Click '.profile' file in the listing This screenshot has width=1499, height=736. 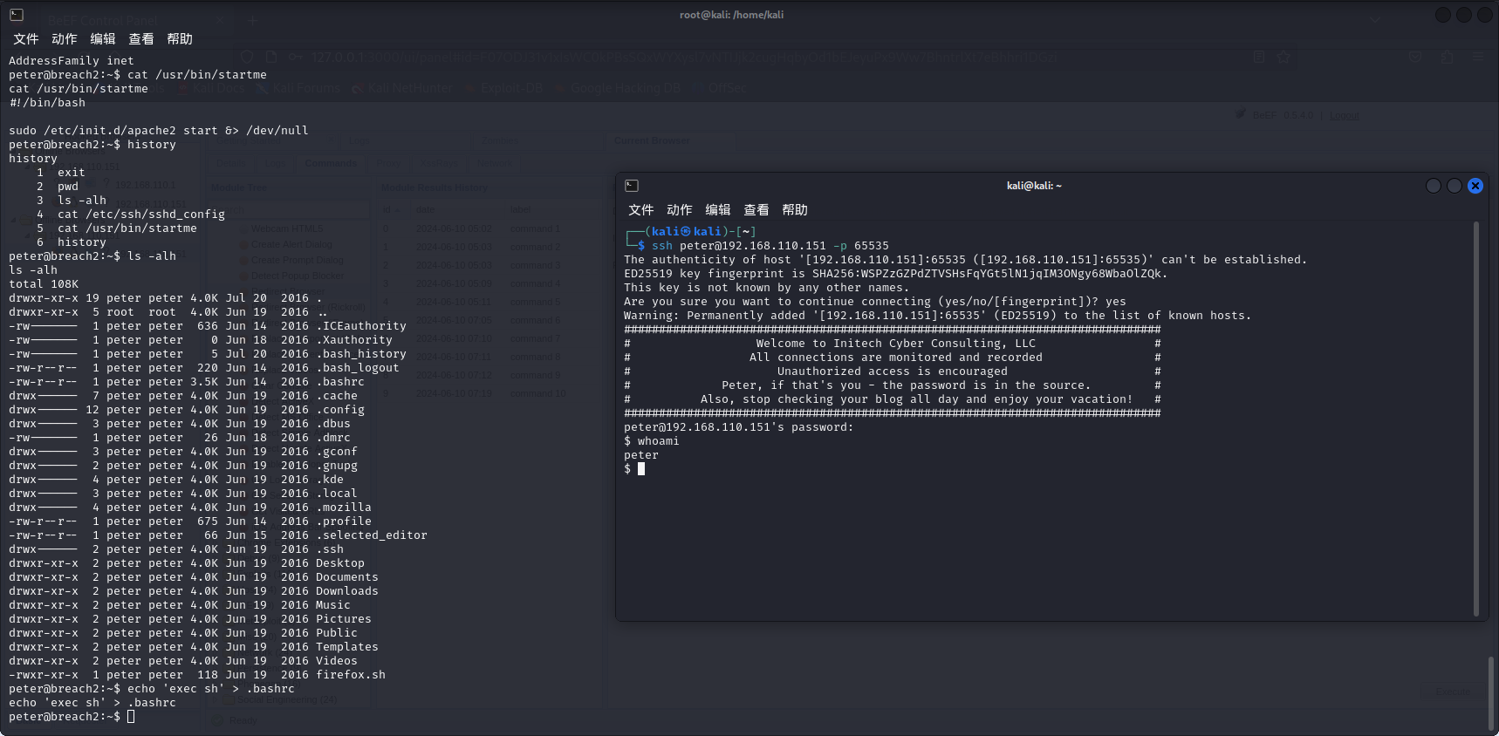(344, 521)
